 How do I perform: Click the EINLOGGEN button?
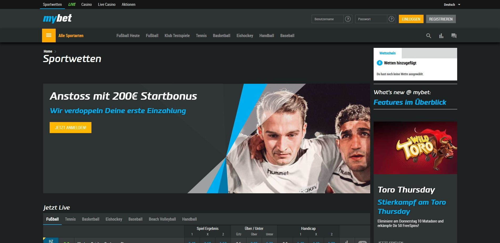click(411, 19)
